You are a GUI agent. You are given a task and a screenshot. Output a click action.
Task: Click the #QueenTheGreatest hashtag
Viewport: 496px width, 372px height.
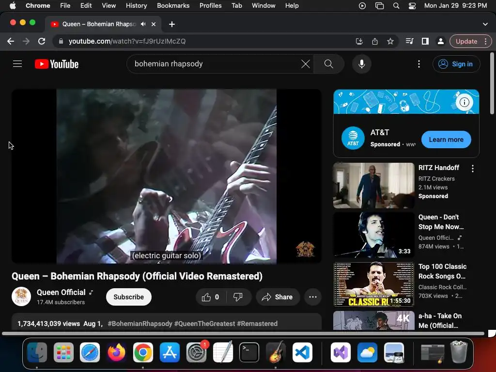coord(205,324)
